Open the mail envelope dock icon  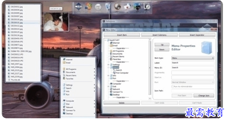coord(127,7)
